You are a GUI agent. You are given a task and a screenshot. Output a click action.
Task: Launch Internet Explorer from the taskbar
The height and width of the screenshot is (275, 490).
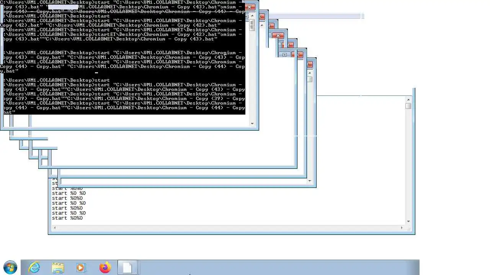34,267
